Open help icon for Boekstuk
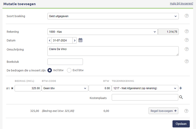This screenshot has width=196, height=129. (x=187, y=61)
